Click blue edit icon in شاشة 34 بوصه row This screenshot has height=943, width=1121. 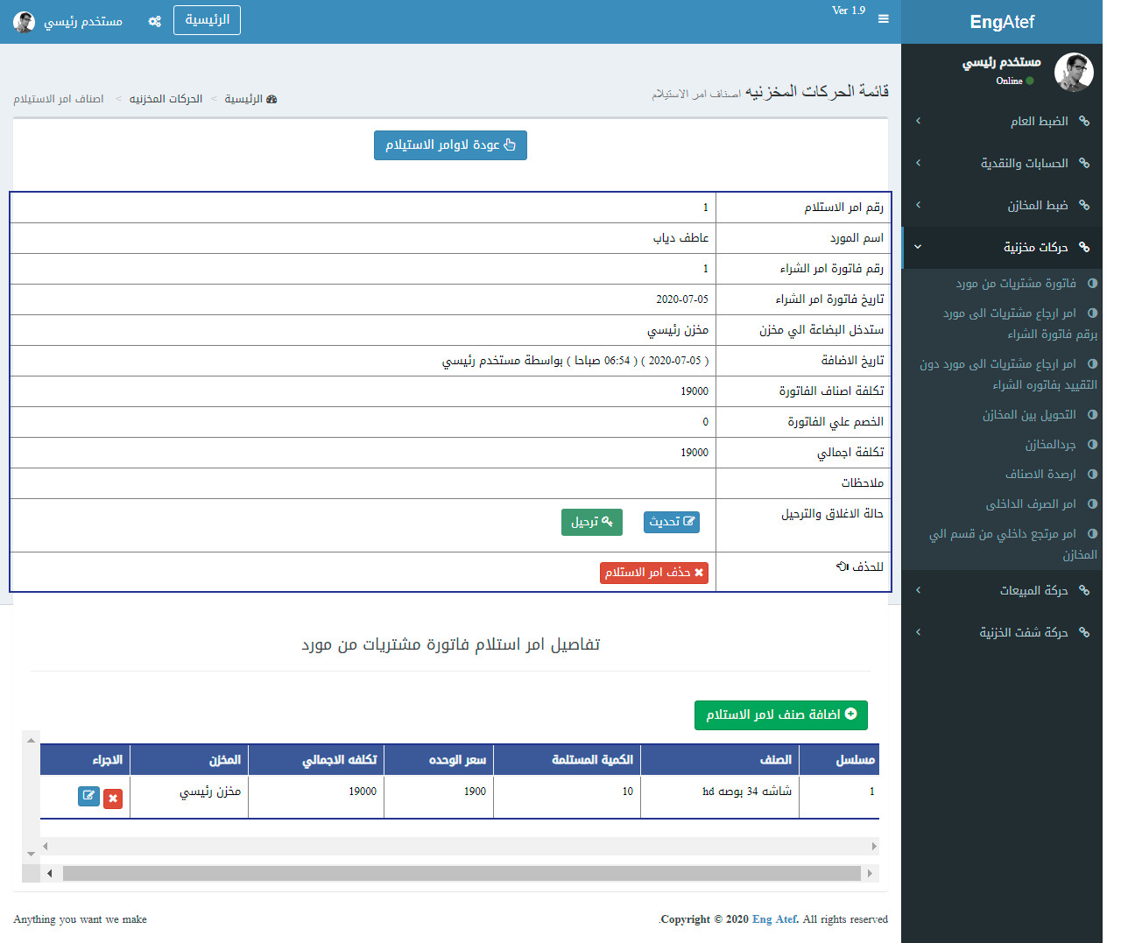88,796
